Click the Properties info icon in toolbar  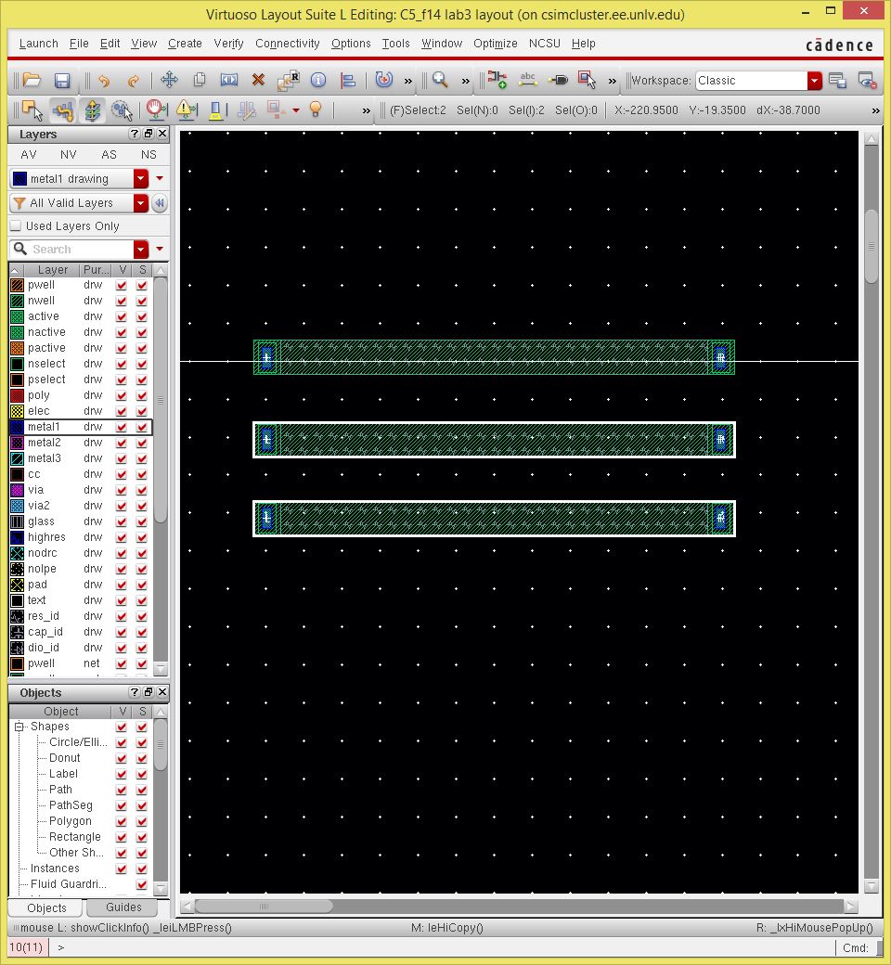pos(316,80)
